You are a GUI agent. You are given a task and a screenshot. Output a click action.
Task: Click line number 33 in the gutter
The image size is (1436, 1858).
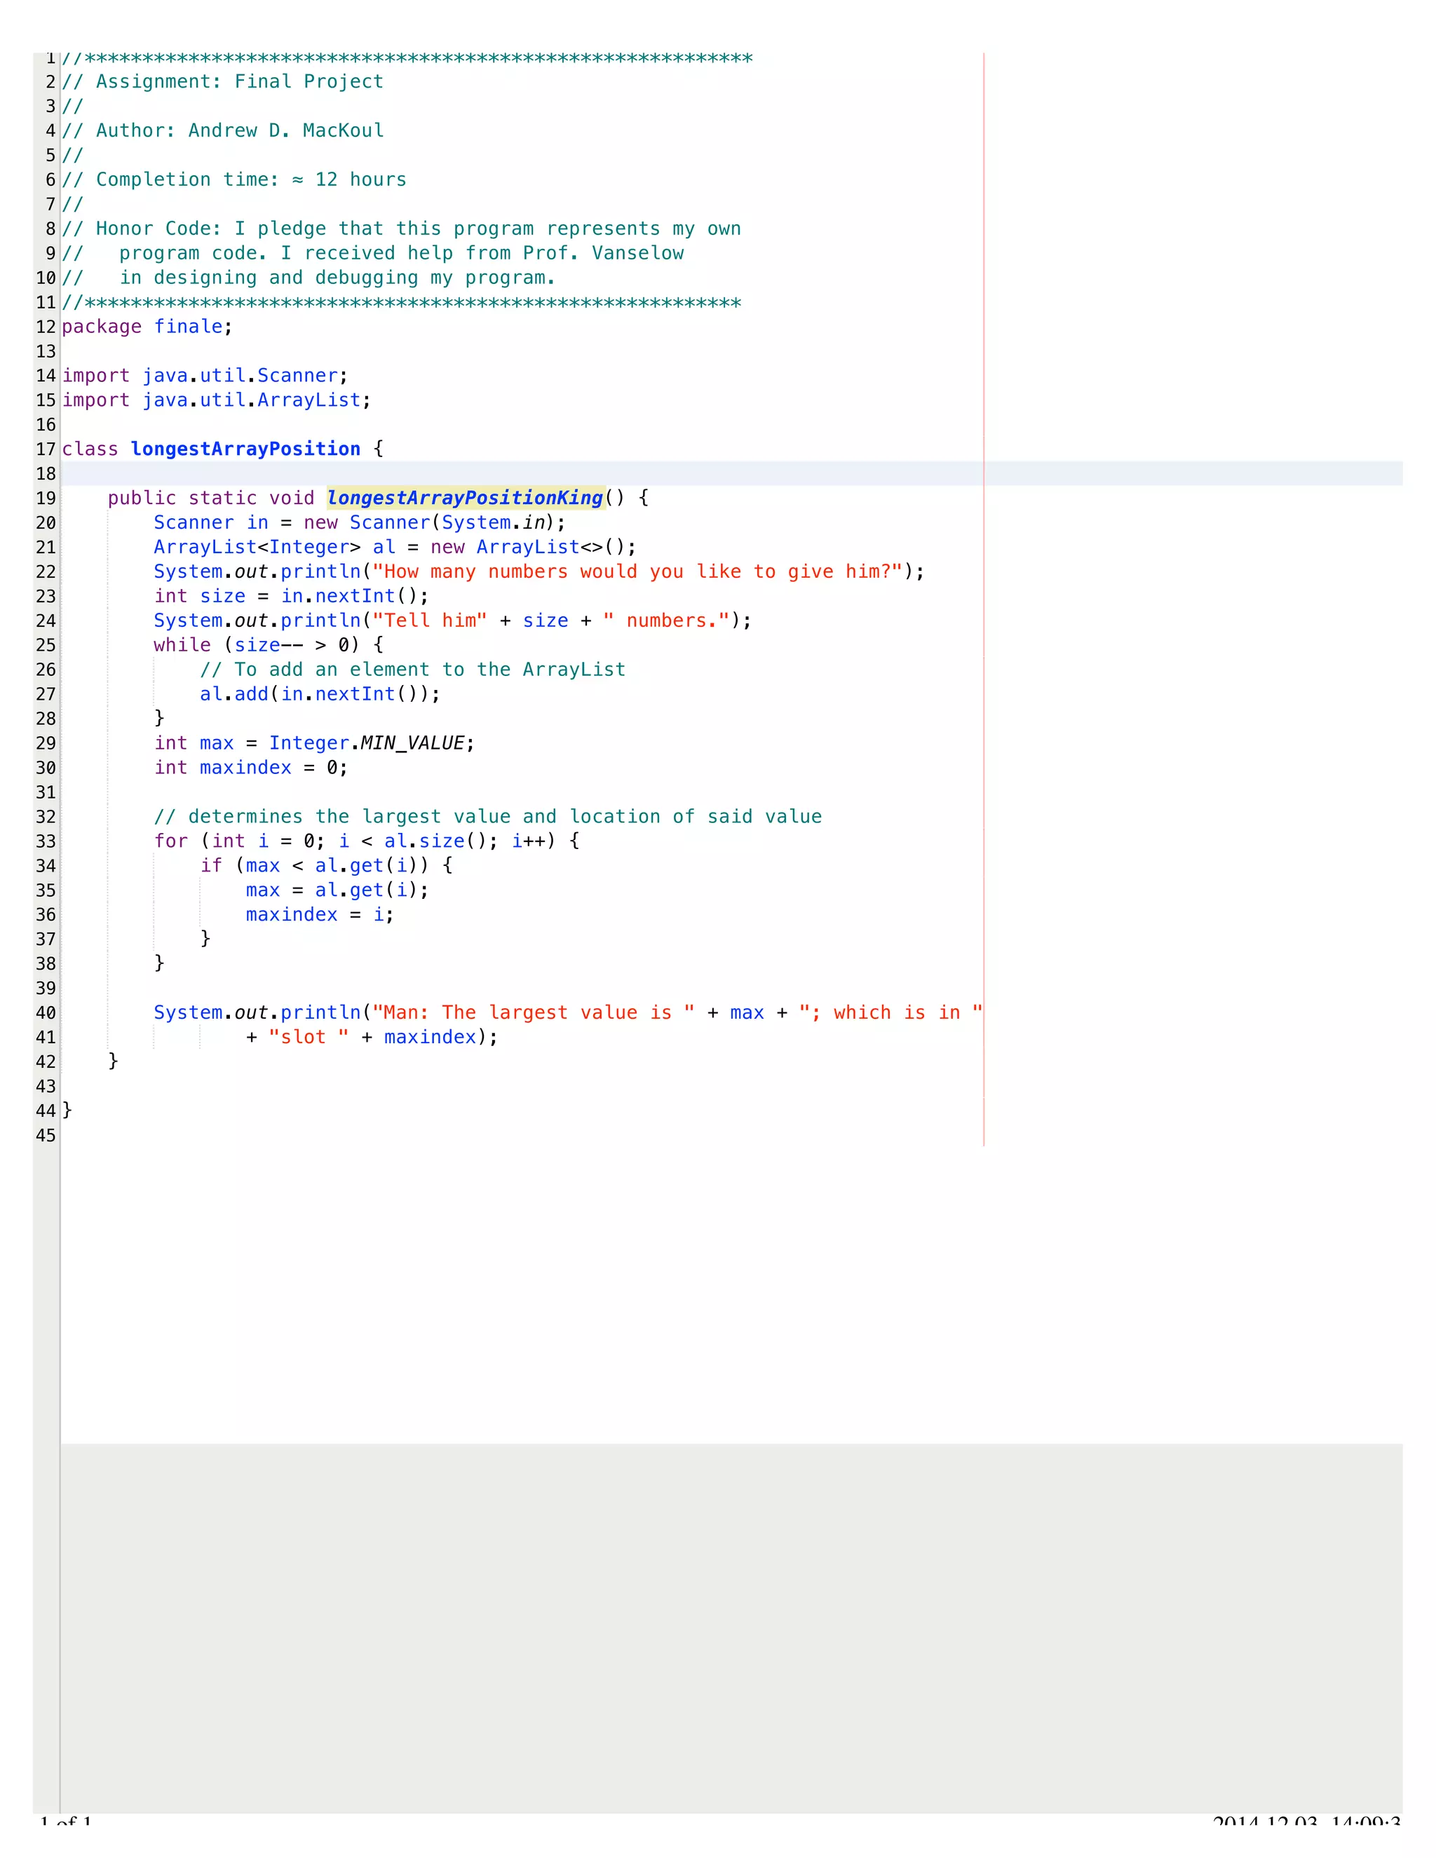coord(46,841)
